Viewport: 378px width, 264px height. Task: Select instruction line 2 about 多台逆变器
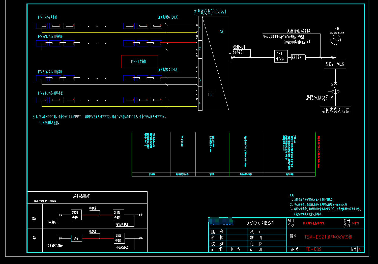pyautogui.click(x=319, y=204)
